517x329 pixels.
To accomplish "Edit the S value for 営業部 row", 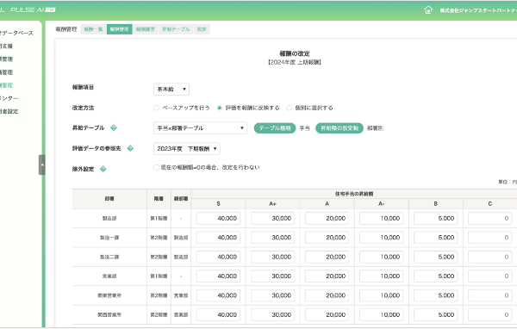I will pyautogui.click(x=218, y=276).
